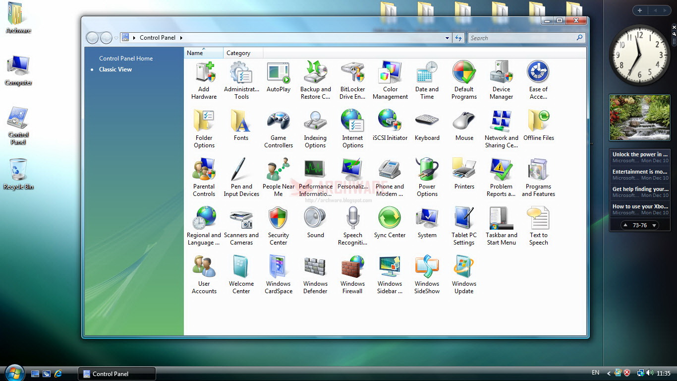The image size is (677, 381).
Task: Open the Sound settings icon
Action: [316, 223]
